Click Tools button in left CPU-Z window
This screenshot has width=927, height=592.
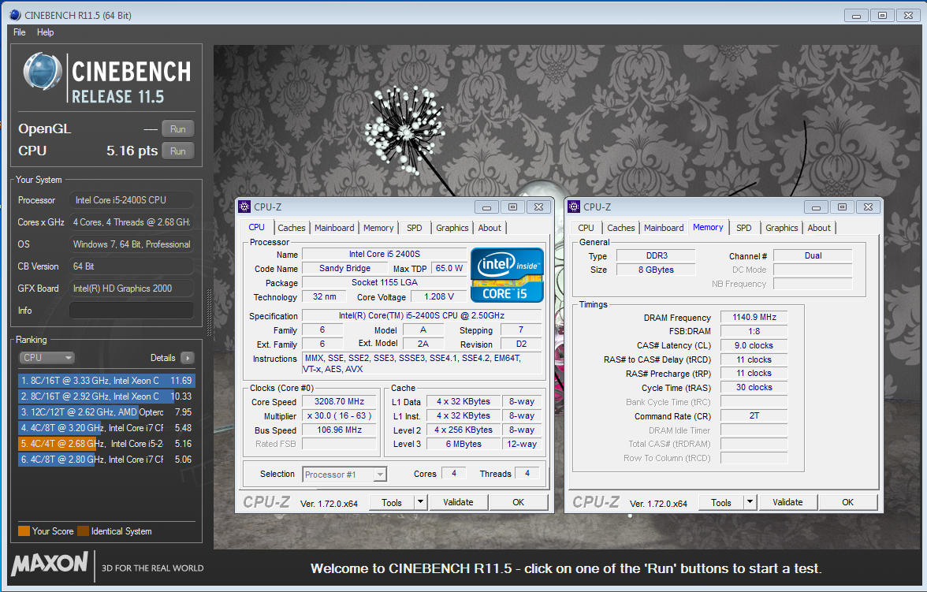pyautogui.click(x=391, y=503)
